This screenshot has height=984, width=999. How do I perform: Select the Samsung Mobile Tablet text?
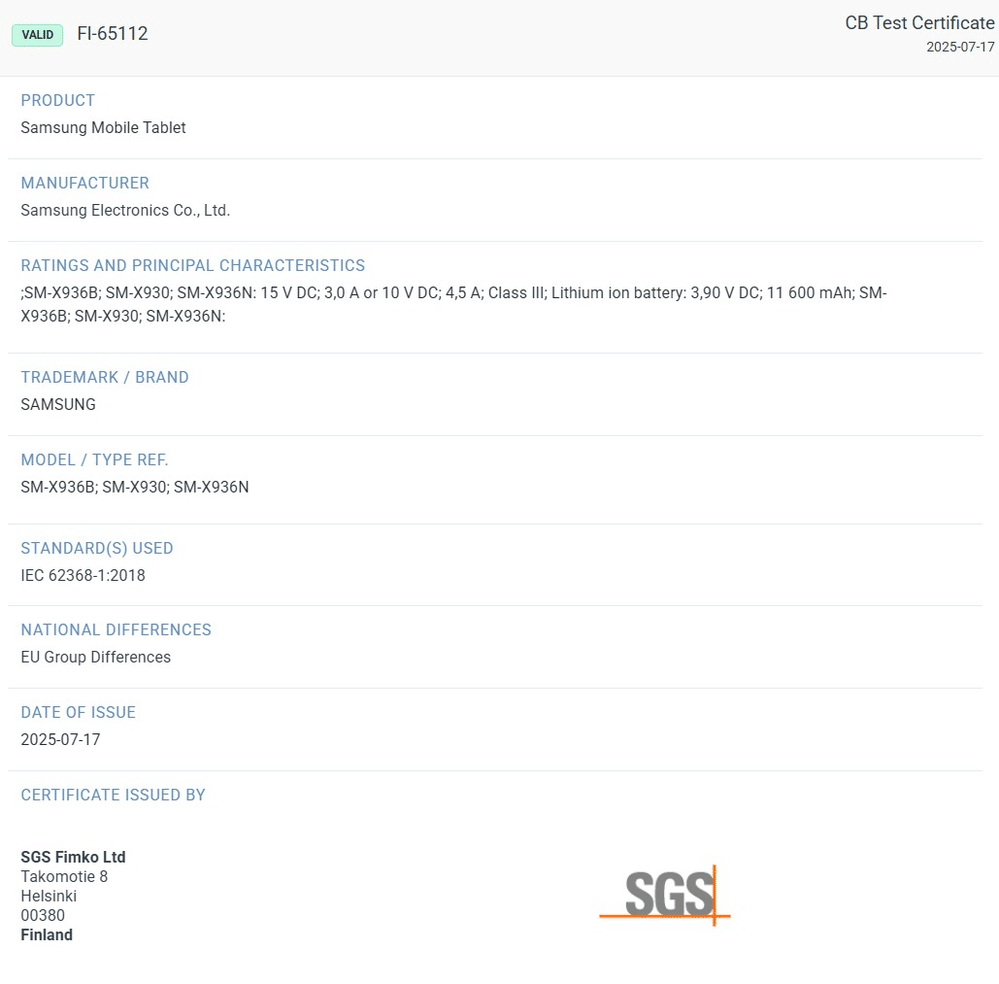tap(103, 127)
